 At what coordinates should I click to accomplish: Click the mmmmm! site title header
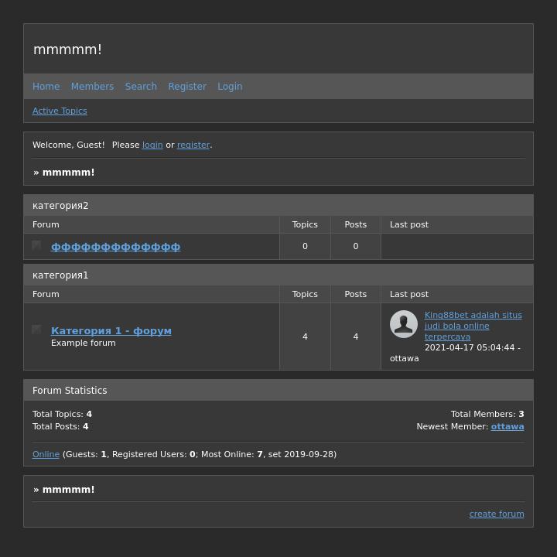pos(67,50)
